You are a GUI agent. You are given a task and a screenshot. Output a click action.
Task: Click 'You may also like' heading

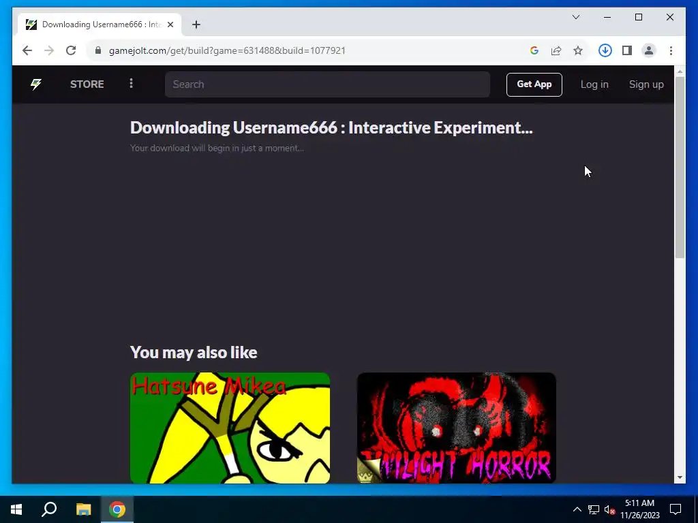pyautogui.click(x=194, y=352)
